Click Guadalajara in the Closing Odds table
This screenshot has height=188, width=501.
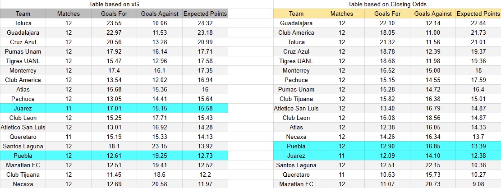point(296,23)
